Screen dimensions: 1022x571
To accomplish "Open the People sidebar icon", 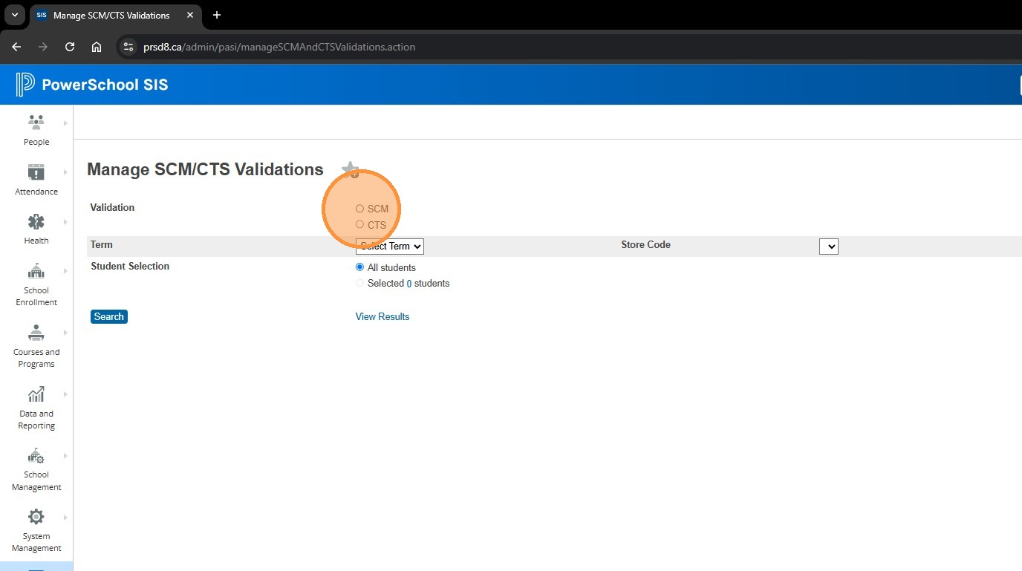I will tap(36, 123).
